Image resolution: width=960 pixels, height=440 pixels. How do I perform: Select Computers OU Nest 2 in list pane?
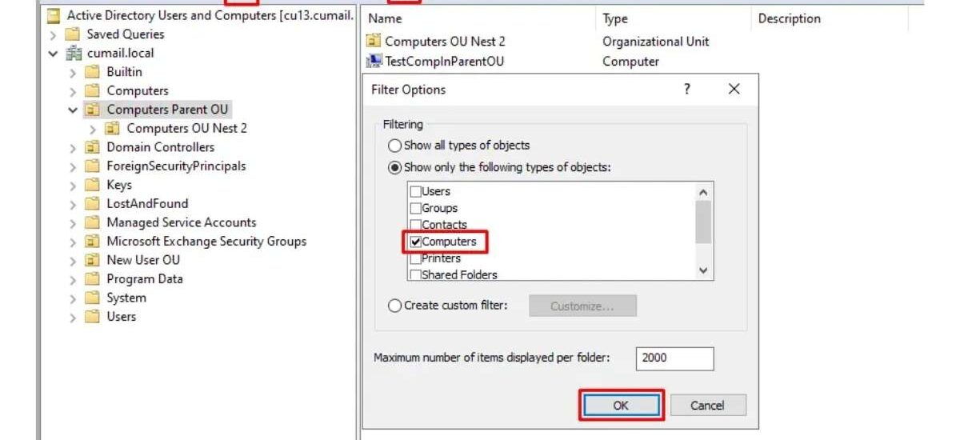tap(445, 42)
